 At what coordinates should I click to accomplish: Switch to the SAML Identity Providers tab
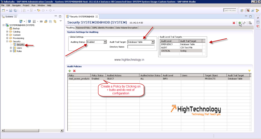pos(103,28)
